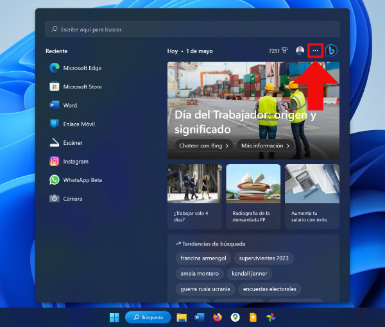Launch Firefox from the taskbar

(218, 317)
